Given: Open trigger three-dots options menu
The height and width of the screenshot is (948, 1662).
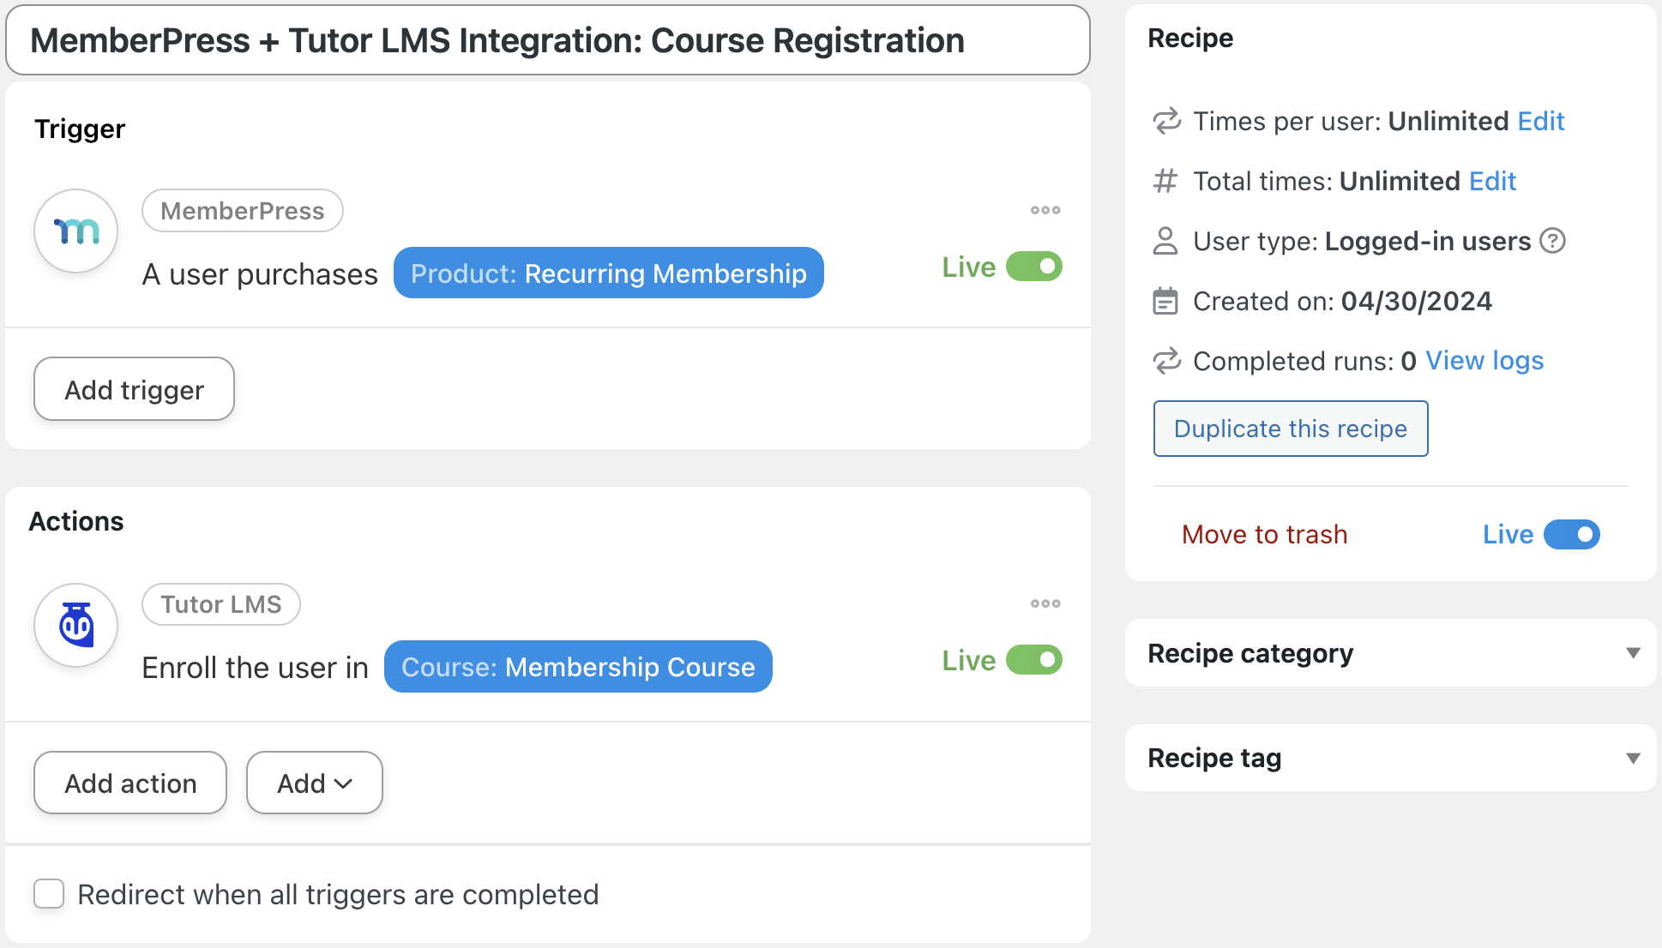Looking at the screenshot, I should click(1045, 210).
